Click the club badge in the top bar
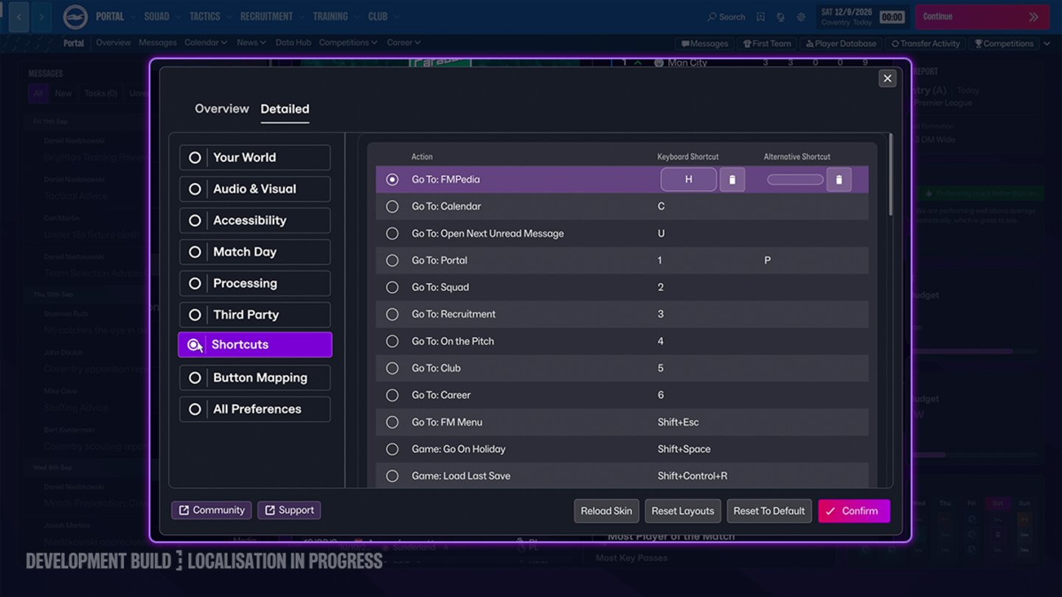Screen dimensions: 1062x597 coord(75,17)
